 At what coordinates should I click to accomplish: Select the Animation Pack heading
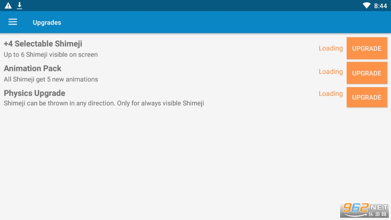(x=33, y=68)
